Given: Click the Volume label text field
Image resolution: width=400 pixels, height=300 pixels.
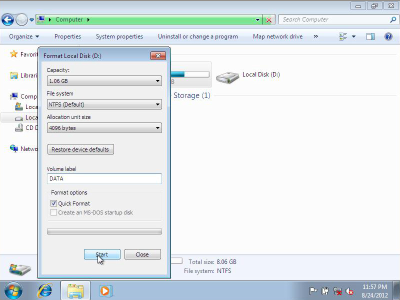Looking at the screenshot, I should tap(104, 178).
